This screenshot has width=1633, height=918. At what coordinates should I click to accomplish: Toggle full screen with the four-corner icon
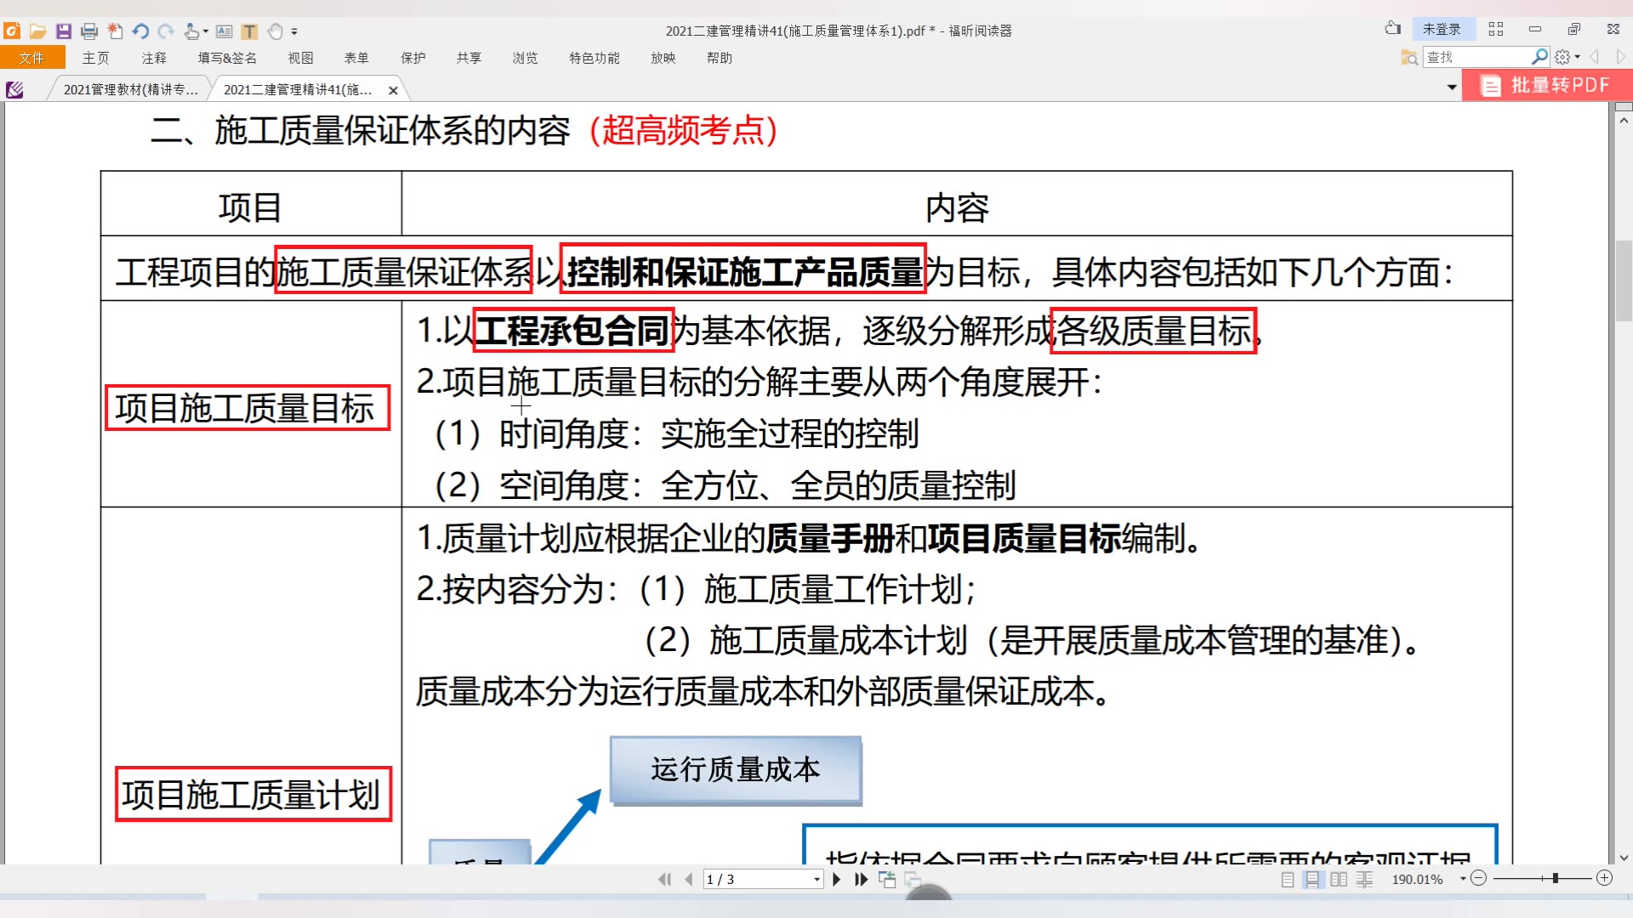coord(1496,29)
